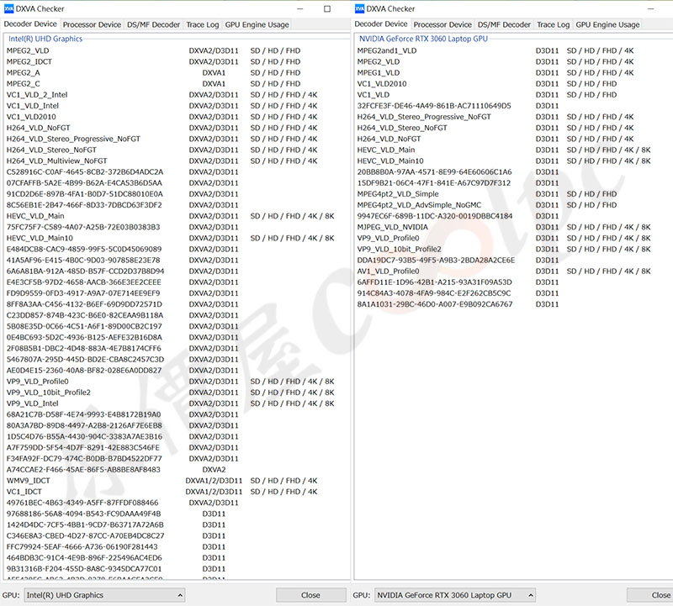The width and height of the screenshot is (673, 606).
Task: Select H264_VLD_NoFGT in the Intel decoder list
Action: click(162, 128)
